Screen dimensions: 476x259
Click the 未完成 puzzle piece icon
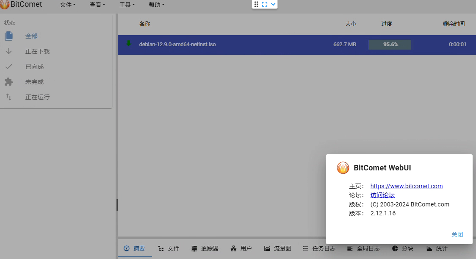9,81
